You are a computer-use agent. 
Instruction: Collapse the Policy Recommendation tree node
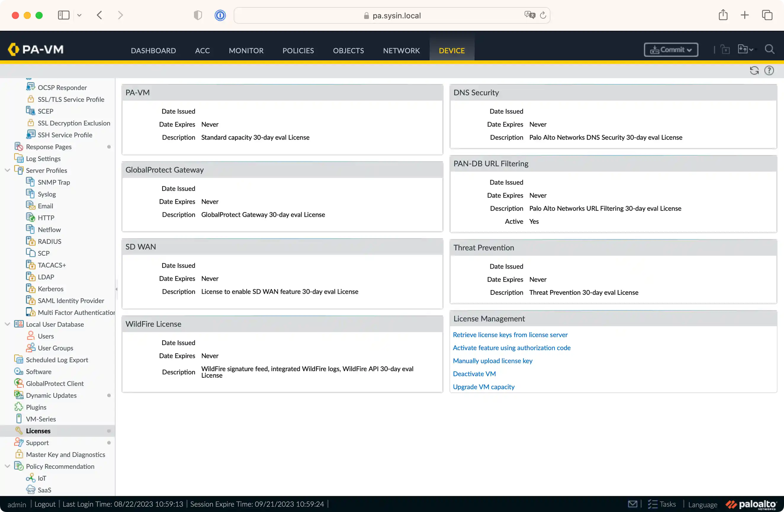tap(7, 466)
